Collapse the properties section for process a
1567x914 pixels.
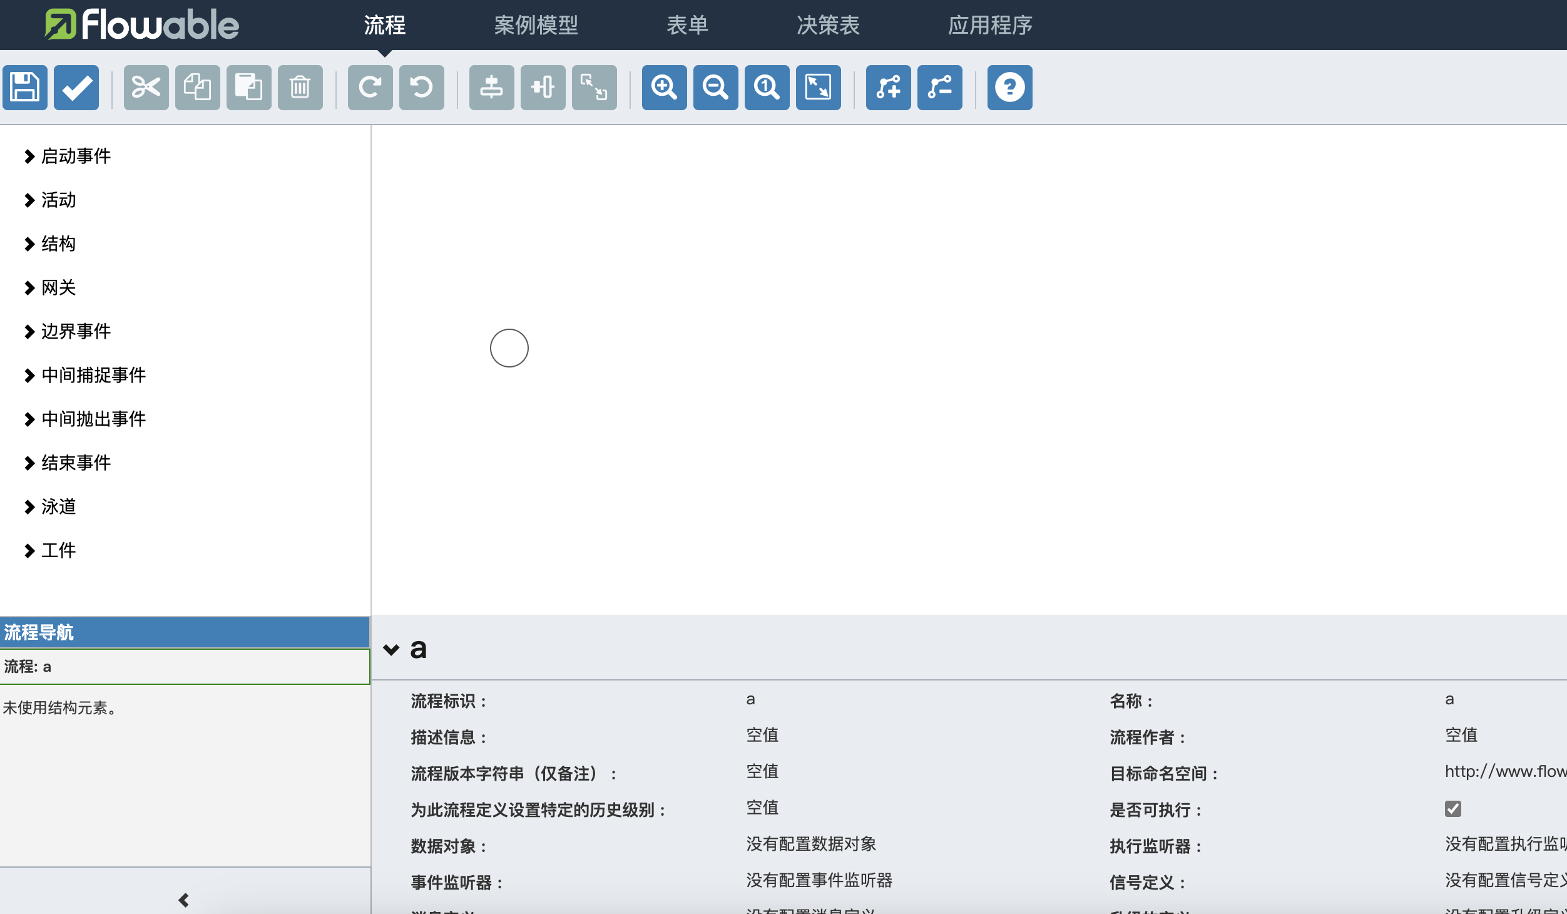tap(391, 649)
